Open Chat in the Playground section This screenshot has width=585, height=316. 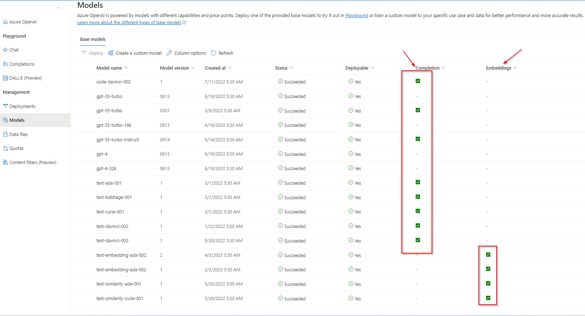click(x=14, y=50)
